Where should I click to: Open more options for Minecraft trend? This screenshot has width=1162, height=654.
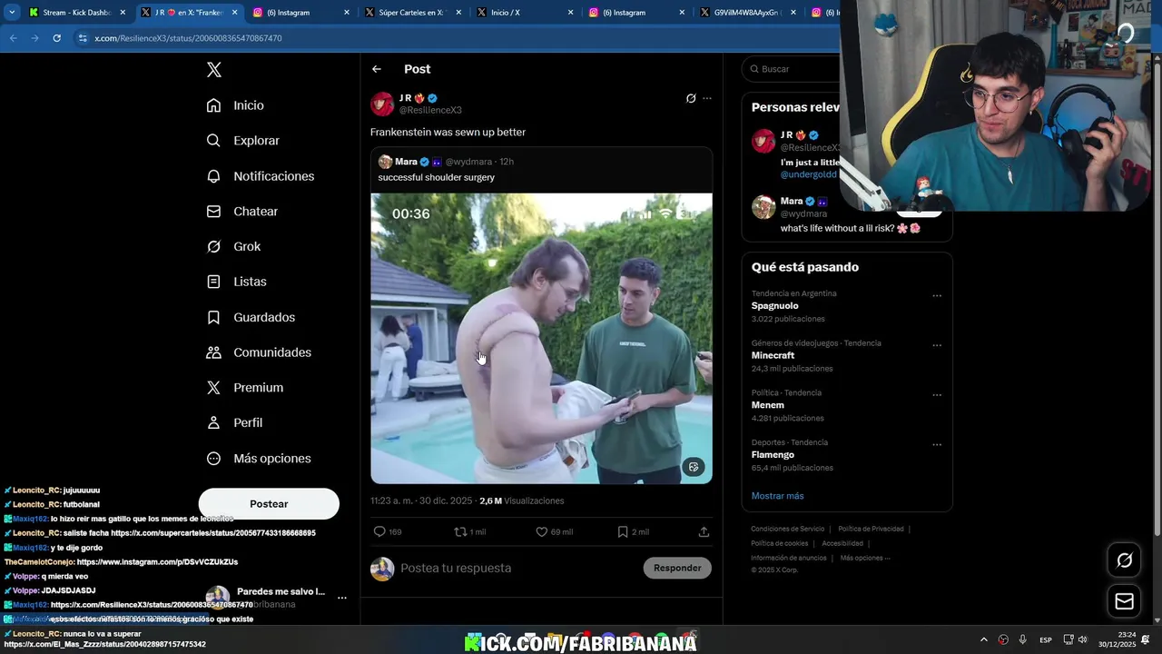pyautogui.click(x=937, y=345)
